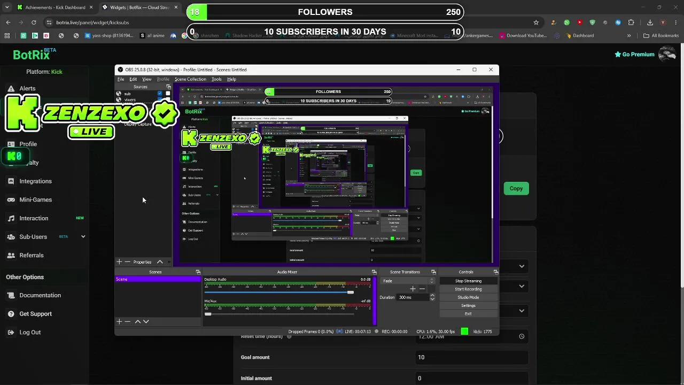Decrease the transition duration with the down arrow
The width and height of the screenshot is (684, 385).
click(432, 299)
